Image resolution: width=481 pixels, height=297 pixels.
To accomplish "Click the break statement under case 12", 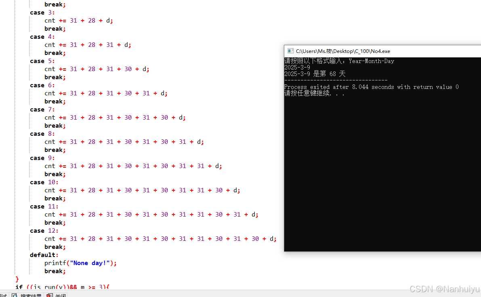I will pyautogui.click(x=55, y=247).
